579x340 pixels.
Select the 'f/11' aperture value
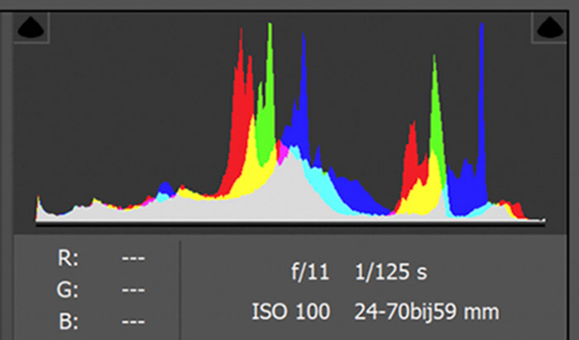click(x=310, y=272)
